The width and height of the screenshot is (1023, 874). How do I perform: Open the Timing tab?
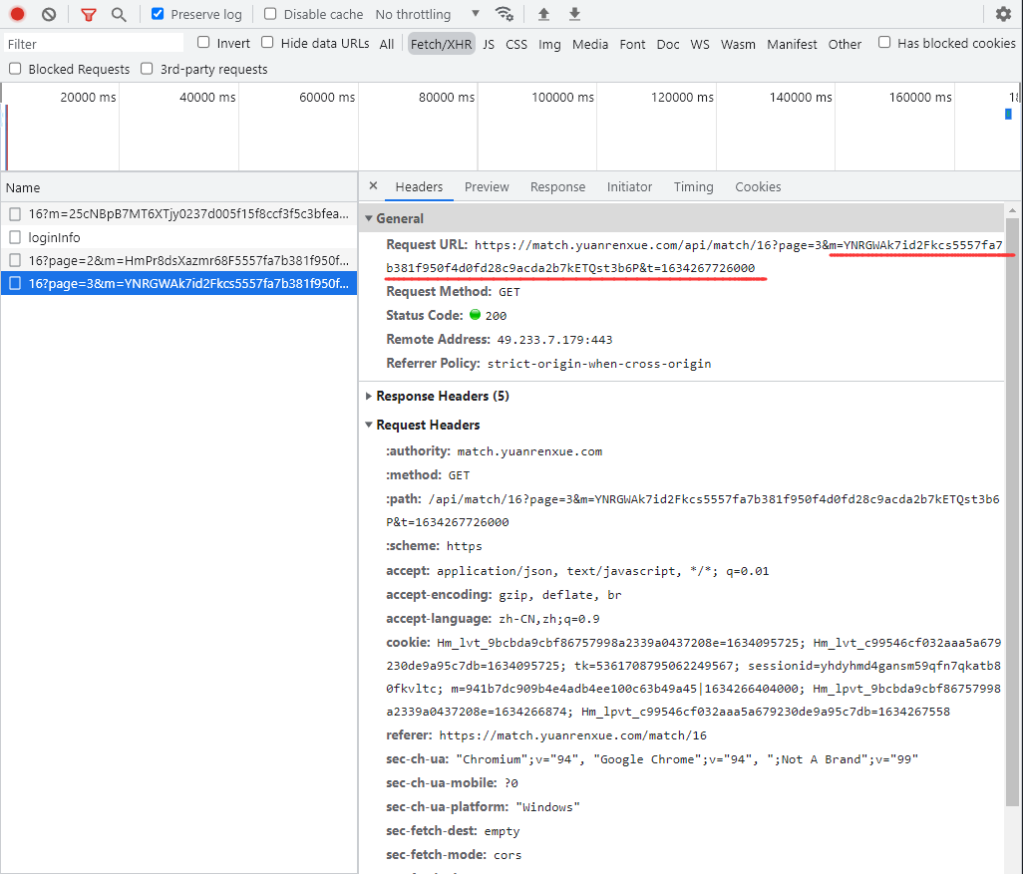[693, 186]
